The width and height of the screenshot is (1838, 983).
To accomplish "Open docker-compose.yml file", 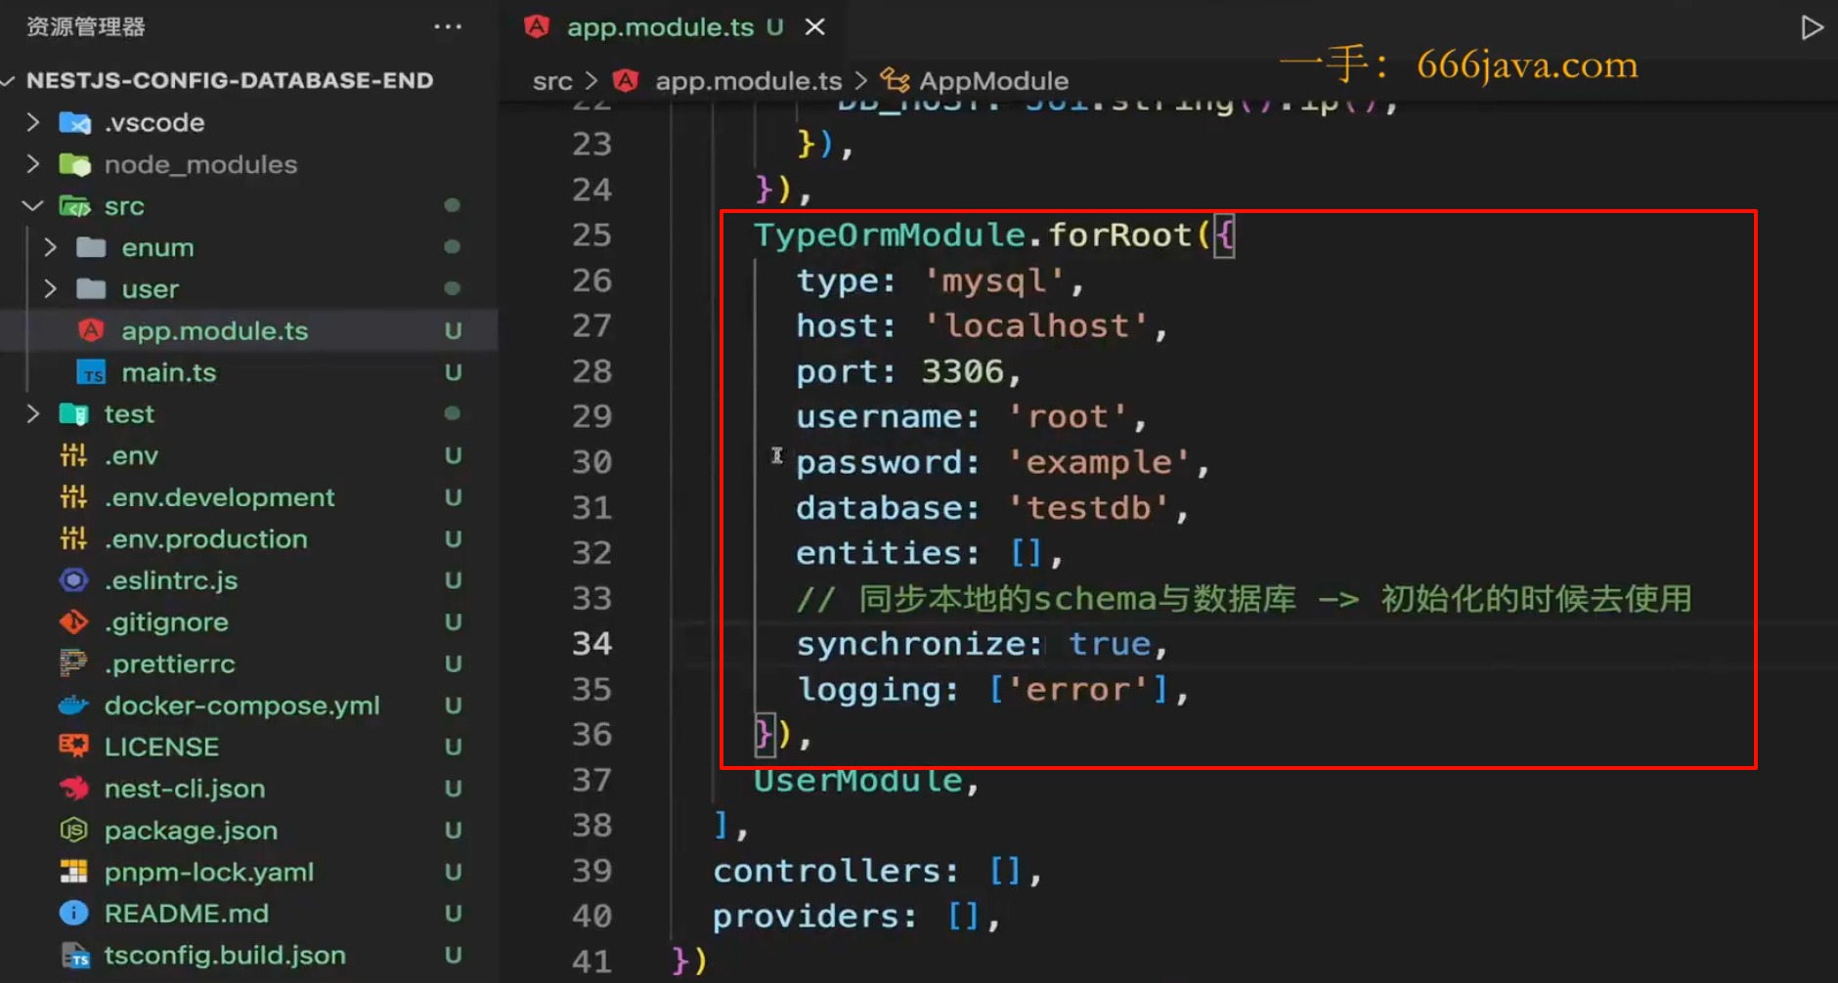I will tap(242, 705).
